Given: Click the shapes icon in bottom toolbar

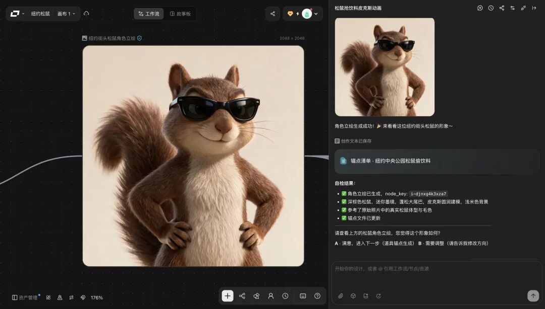Looking at the screenshot, I should pyautogui.click(x=256, y=296).
